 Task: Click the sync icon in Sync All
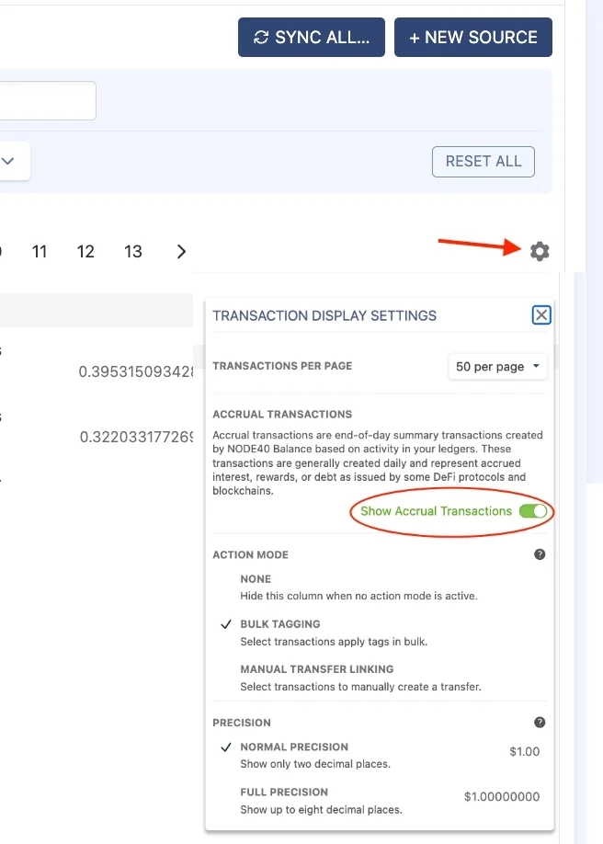pyautogui.click(x=261, y=38)
